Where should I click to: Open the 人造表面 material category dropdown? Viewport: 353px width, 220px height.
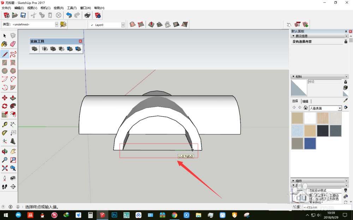click(x=340, y=108)
